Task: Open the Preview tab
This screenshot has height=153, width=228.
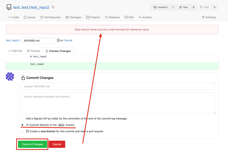Action: tap(34, 51)
